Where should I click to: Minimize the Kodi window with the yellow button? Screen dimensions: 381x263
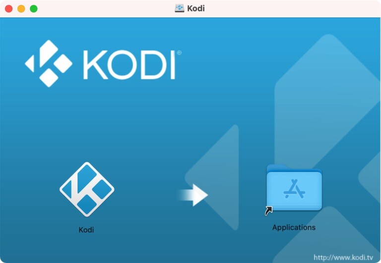21,9
